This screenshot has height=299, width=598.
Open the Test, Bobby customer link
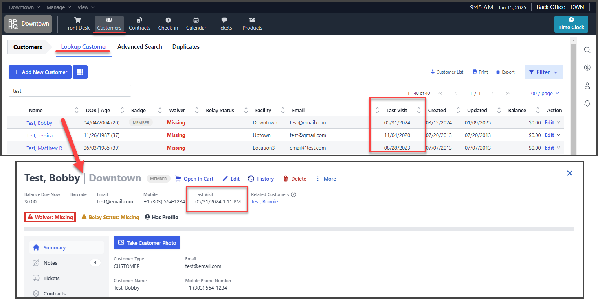pos(39,123)
